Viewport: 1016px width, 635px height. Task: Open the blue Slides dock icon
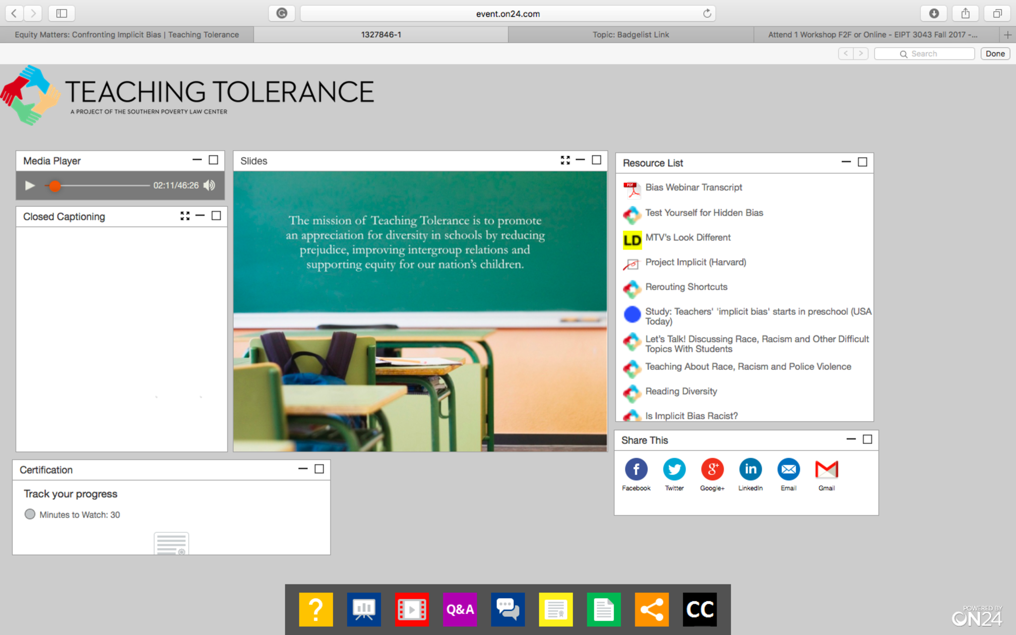(x=364, y=609)
